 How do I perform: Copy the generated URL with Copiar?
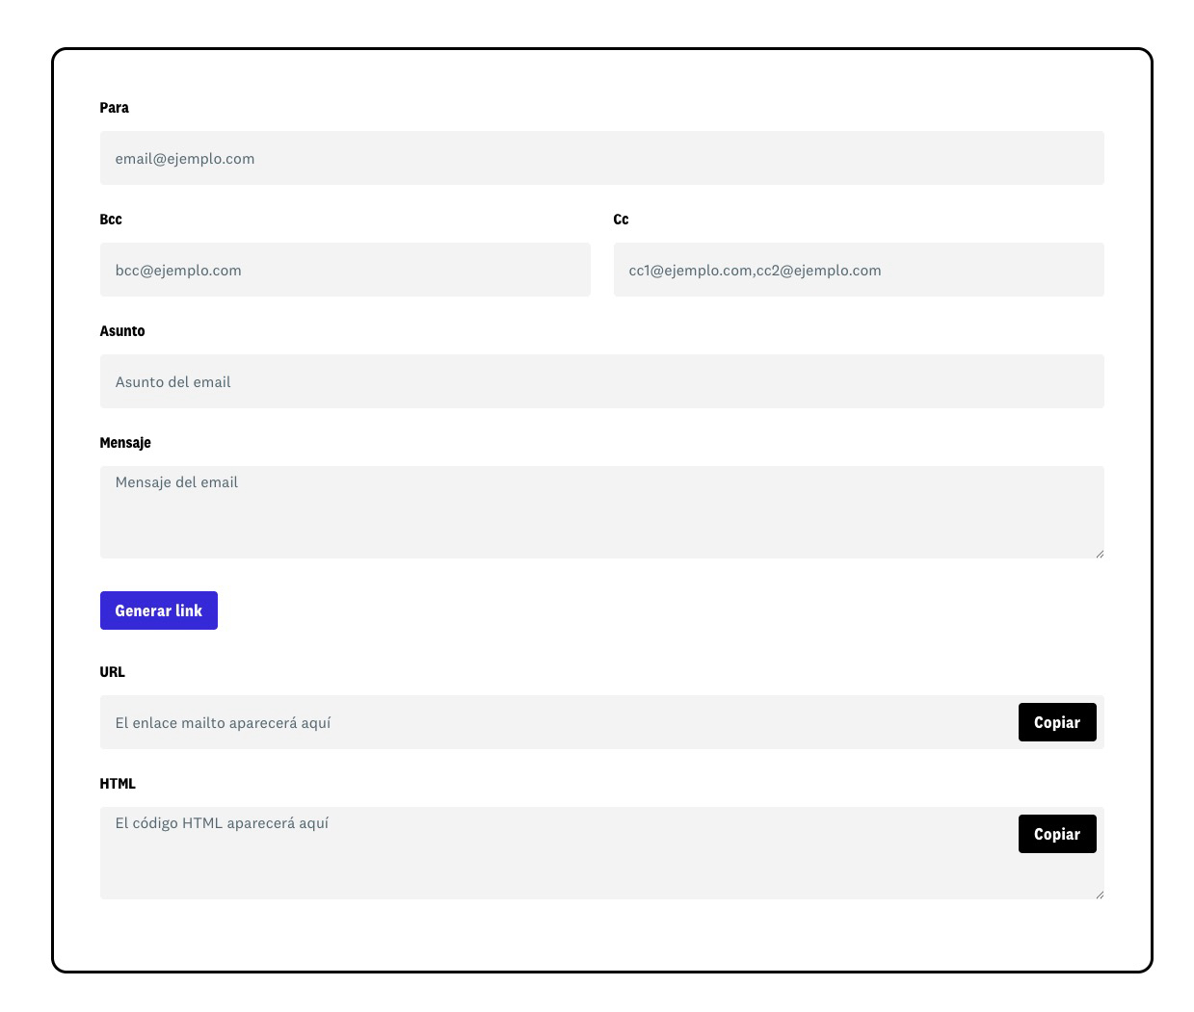click(1056, 722)
